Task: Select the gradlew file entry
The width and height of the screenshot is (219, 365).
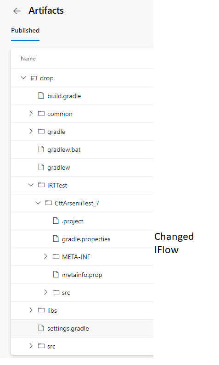Action: (82, 167)
